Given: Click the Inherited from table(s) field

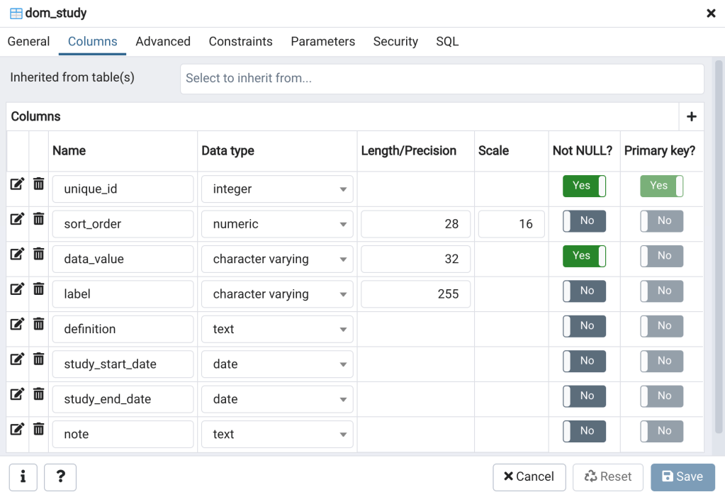Looking at the screenshot, I should click(442, 79).
